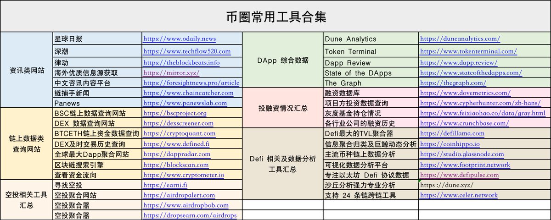Select the dune.xyz cell

tap(484, 185)
